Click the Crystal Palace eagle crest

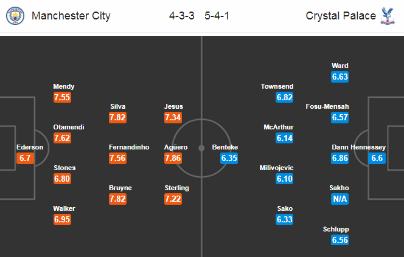pos(388,16)
